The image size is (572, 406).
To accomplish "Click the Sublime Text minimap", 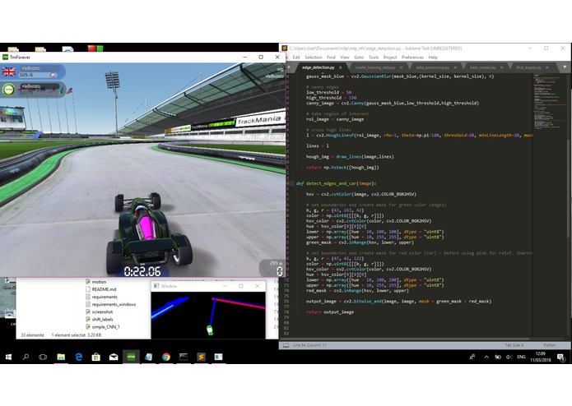I will click(x=549, y=102).
